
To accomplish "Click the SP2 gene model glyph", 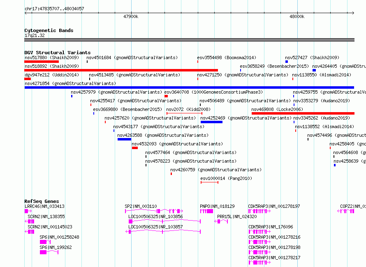I will (154, 211).
